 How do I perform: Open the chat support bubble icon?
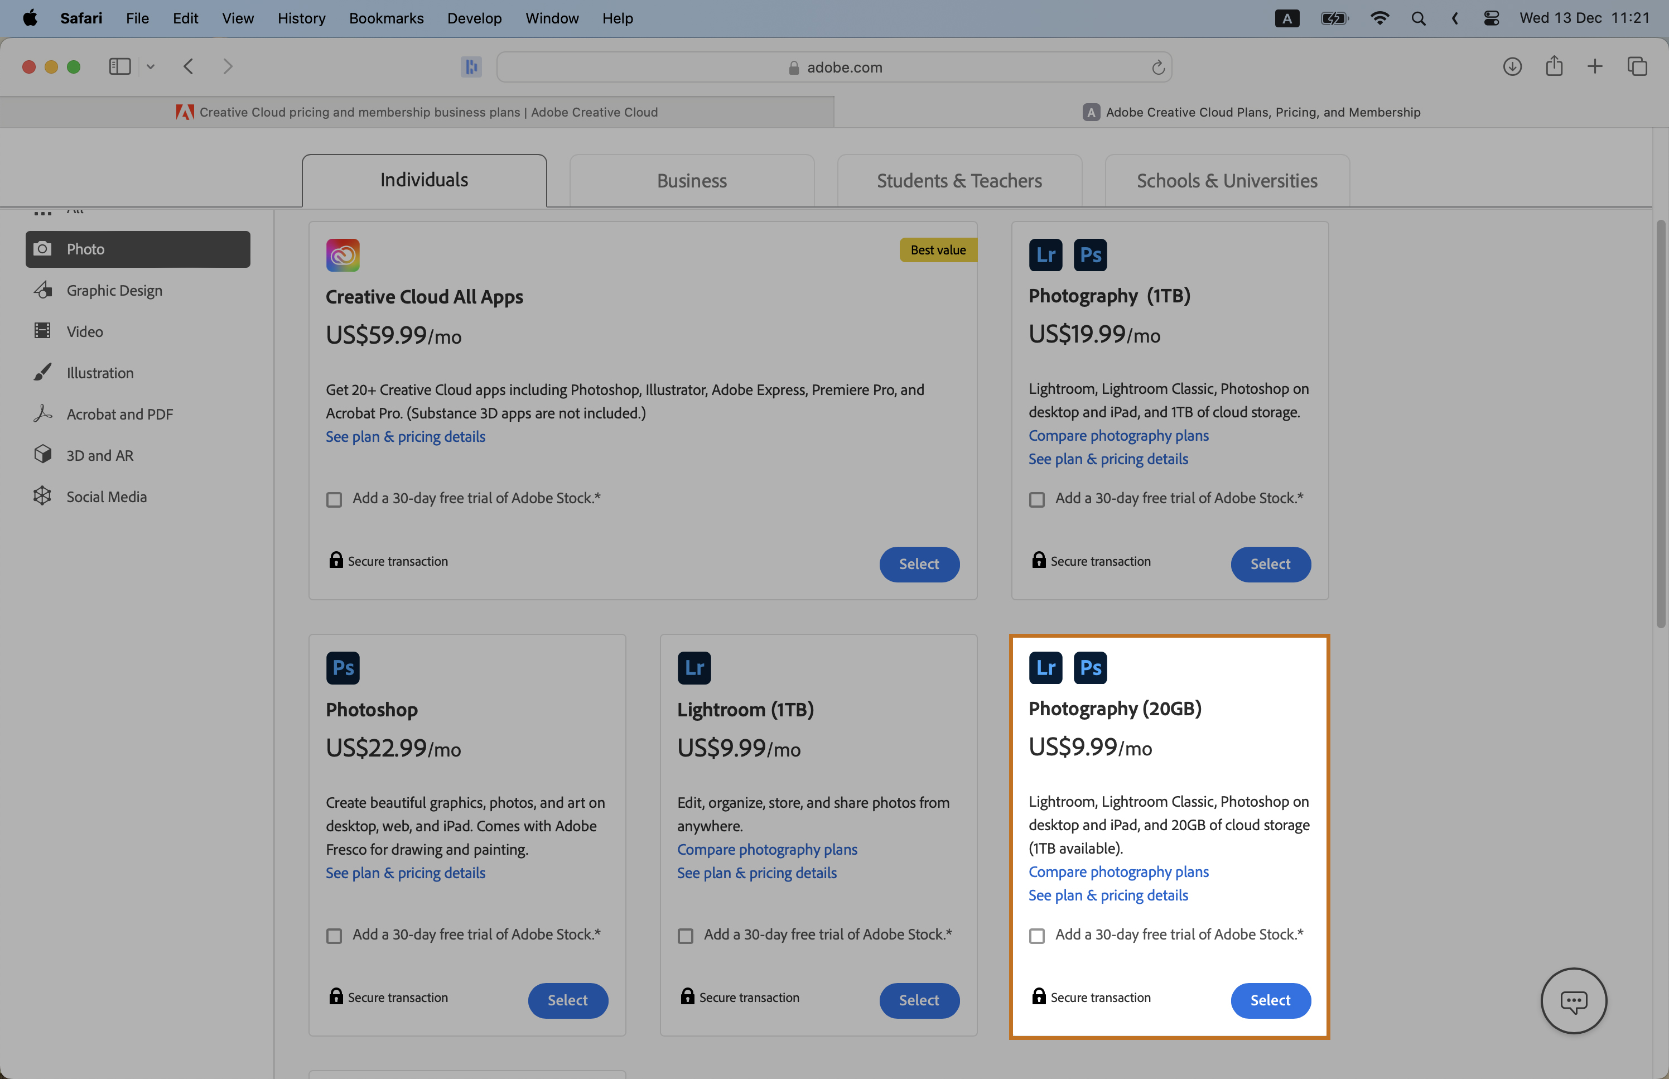click(x=1573, y=1000)
